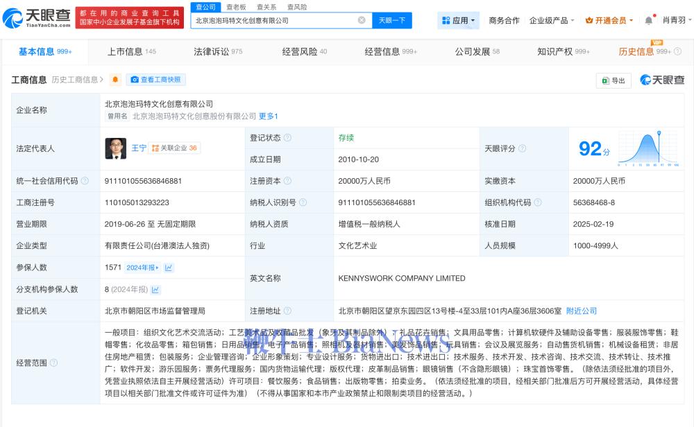Open the 商务合作 link
Screen dimensions: 694x427
pos(504,20)
